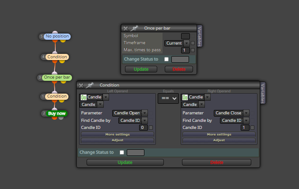Open the Candle Close parameter dropdown
The image size is (299, 189).
(231, 113)
